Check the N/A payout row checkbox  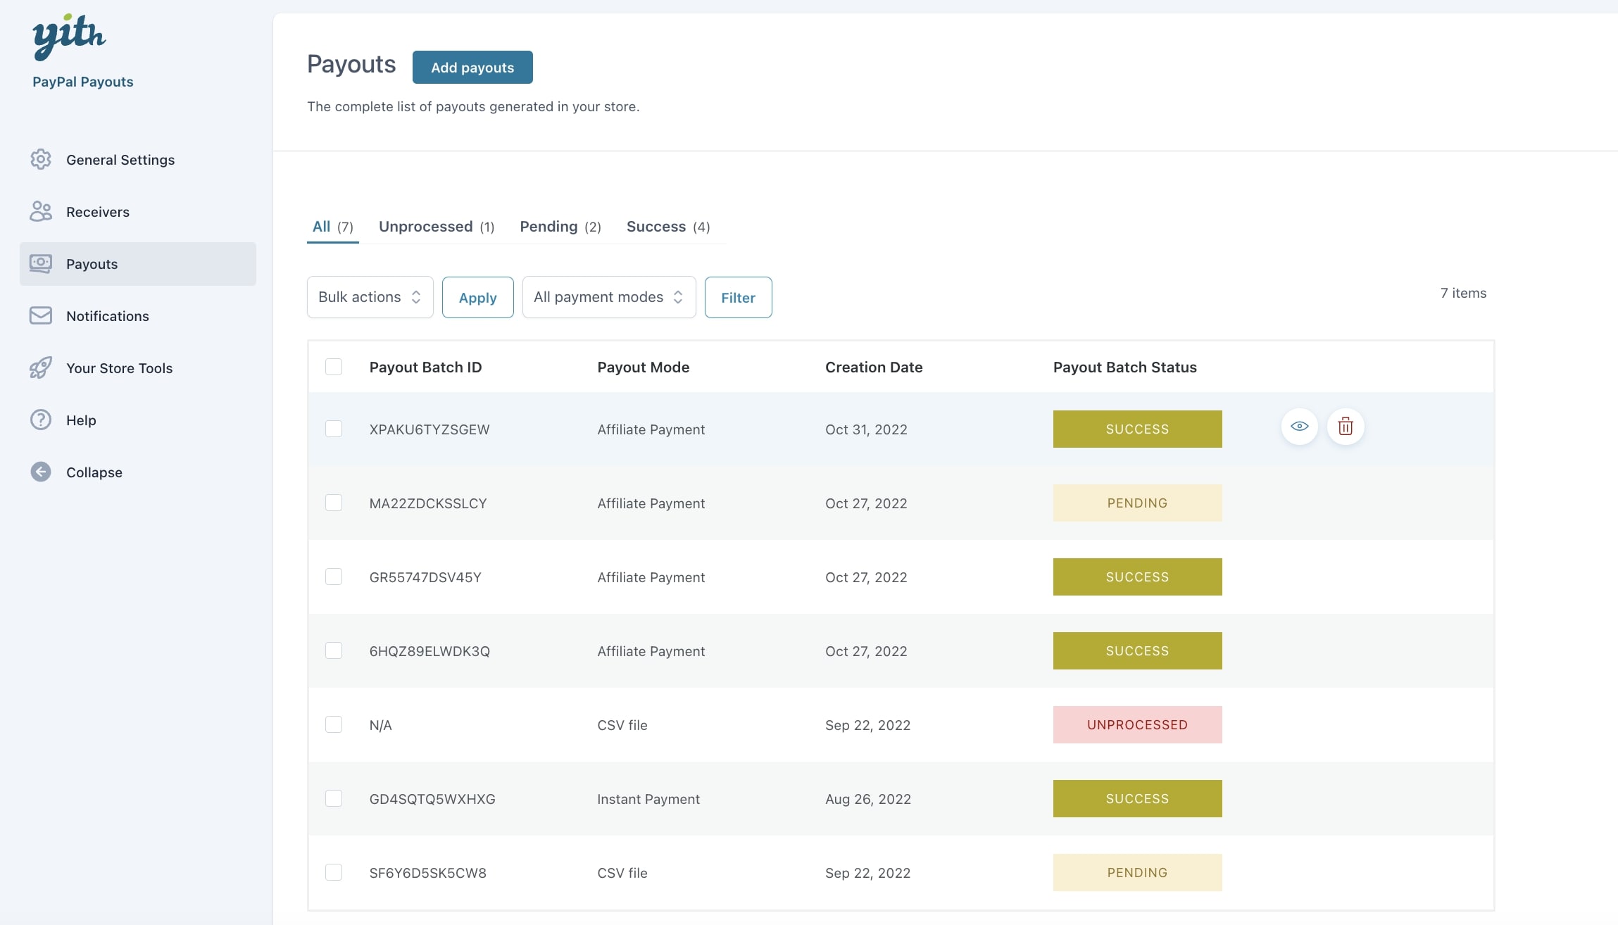pyautogui.click(x=334, y=724)
